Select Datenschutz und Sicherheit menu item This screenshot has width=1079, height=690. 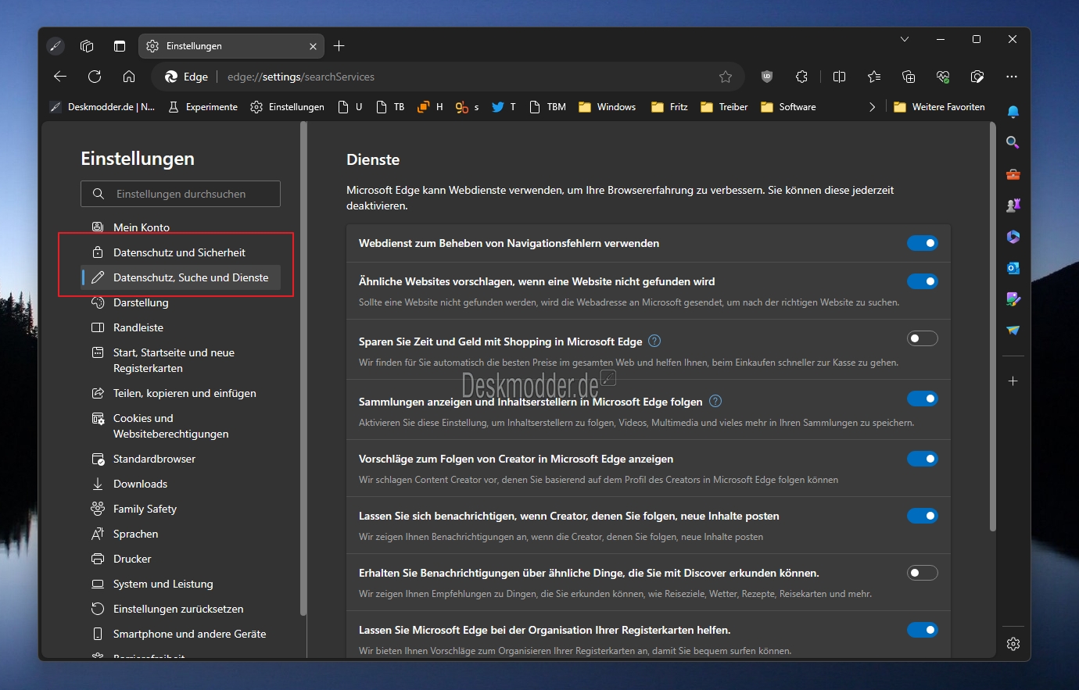(181, 252)
